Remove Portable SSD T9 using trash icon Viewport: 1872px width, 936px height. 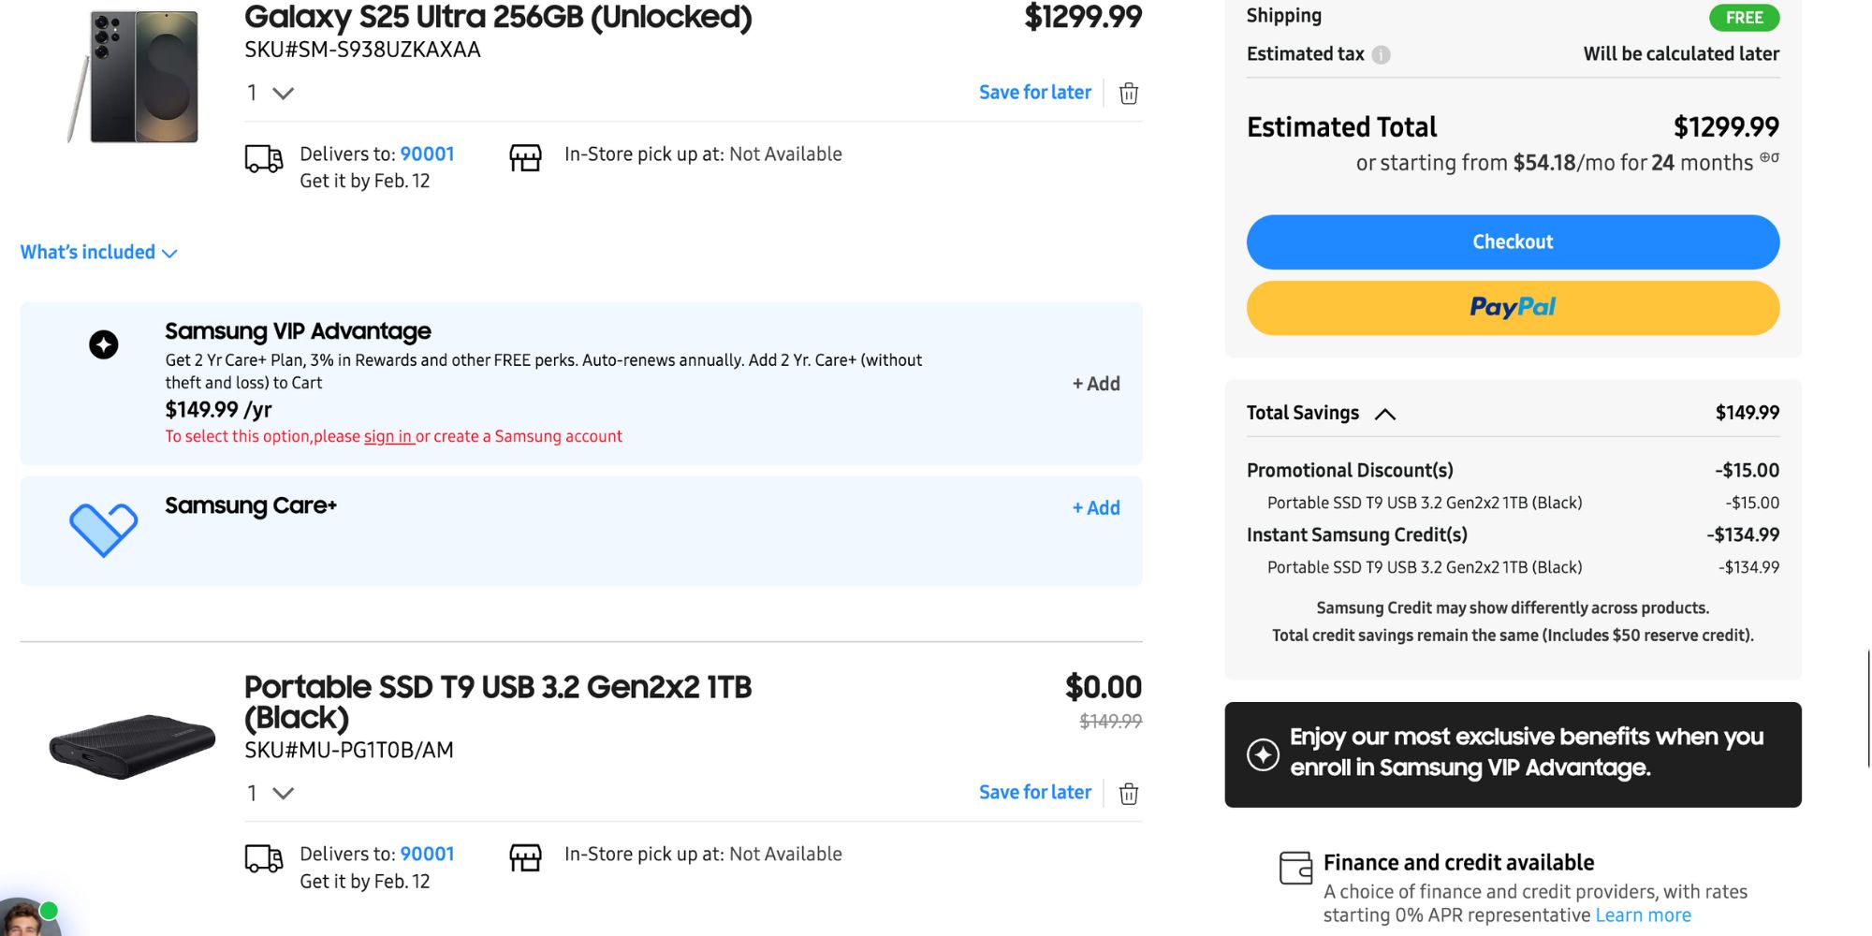coord(1129,794)
